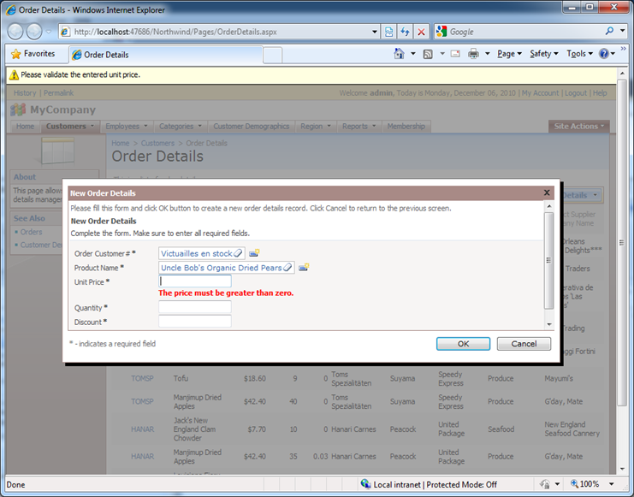Click the Home page icon
This screenshot has height=497, width=634.
click(399, 54)
